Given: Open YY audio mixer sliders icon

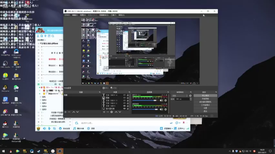Looking at the screenshot, I should [x=54, y=129].
